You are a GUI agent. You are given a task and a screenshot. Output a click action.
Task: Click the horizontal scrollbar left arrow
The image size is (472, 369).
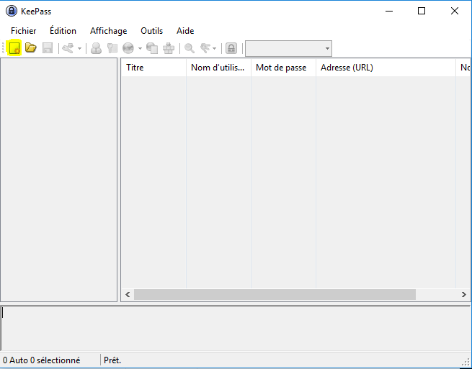point(128,294)
